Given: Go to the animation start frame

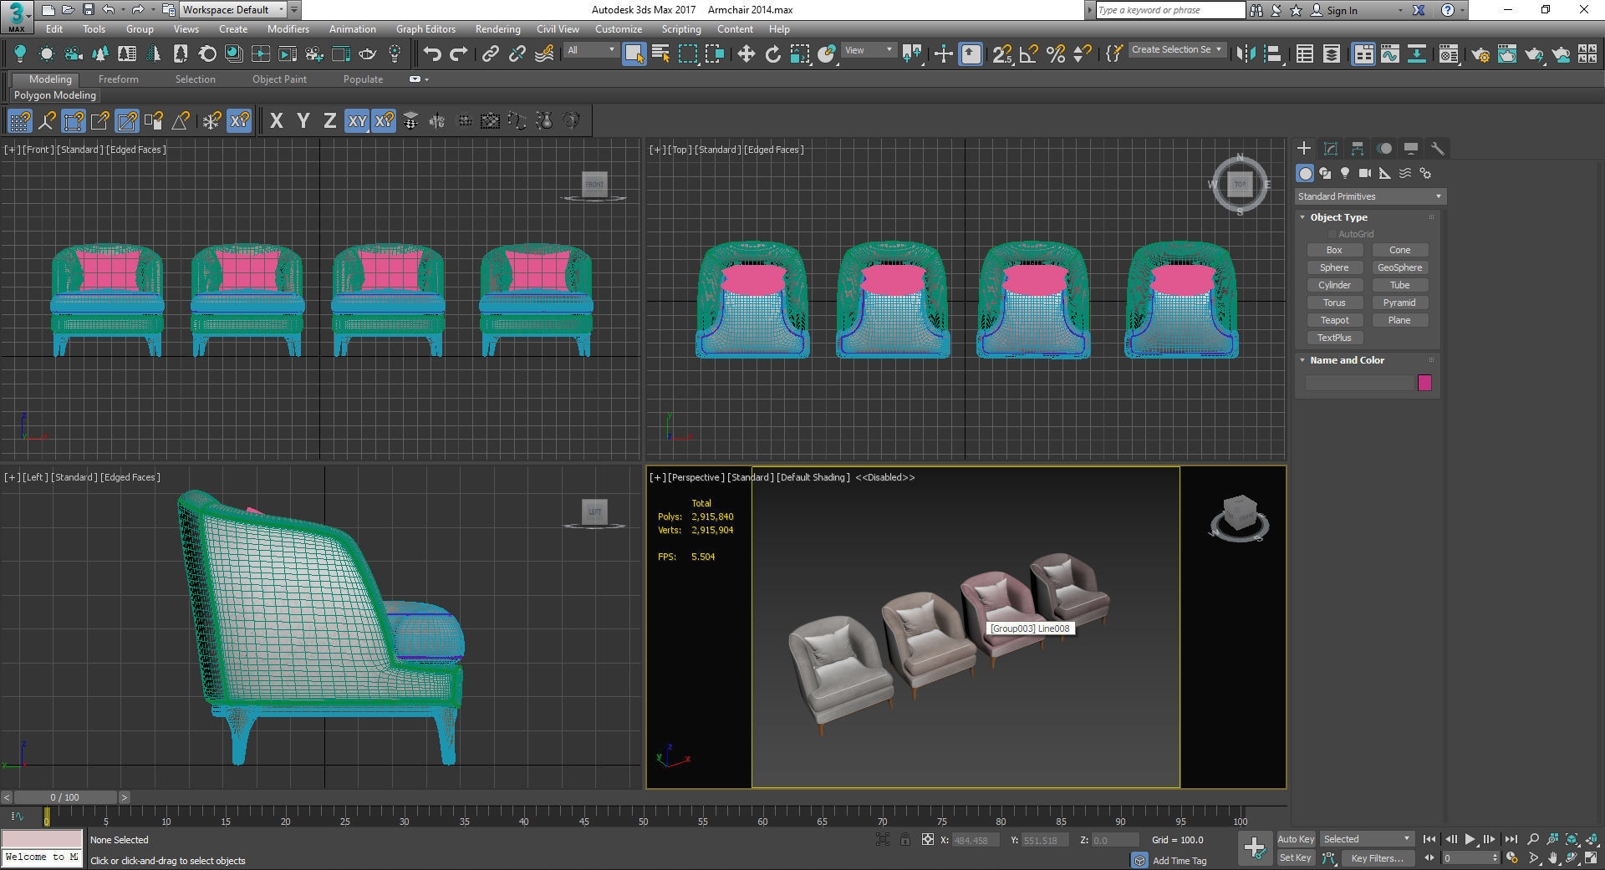Looking at the screenshot, I should click(1429, 839).
